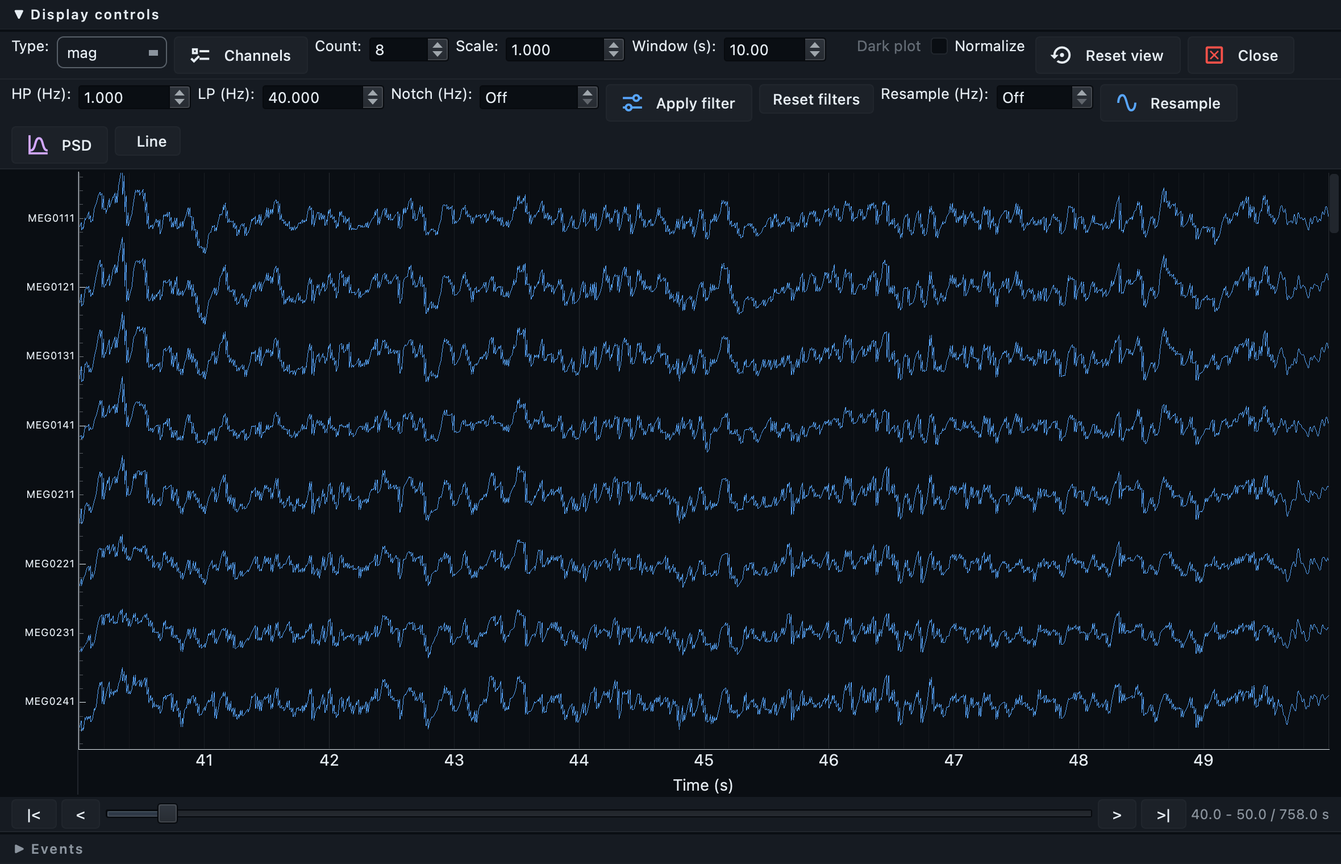Click the 45 second time-axis tick
This screenshot has height=864, width=1341.
click(703, 761)
